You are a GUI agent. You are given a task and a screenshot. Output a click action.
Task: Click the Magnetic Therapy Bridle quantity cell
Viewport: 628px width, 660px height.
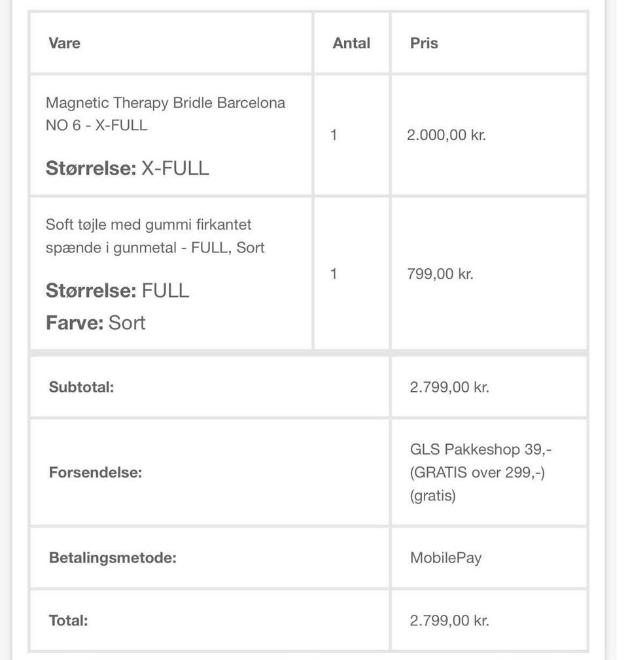(334, 135)
